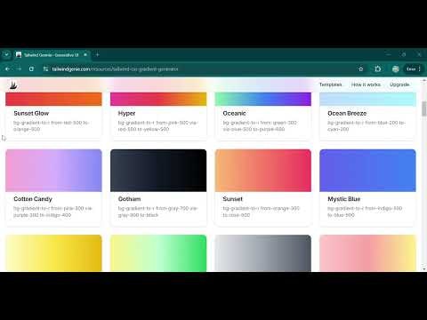Select the Mystic Blue gradient preview
The image size is (427, 320).
pos(367,171)
